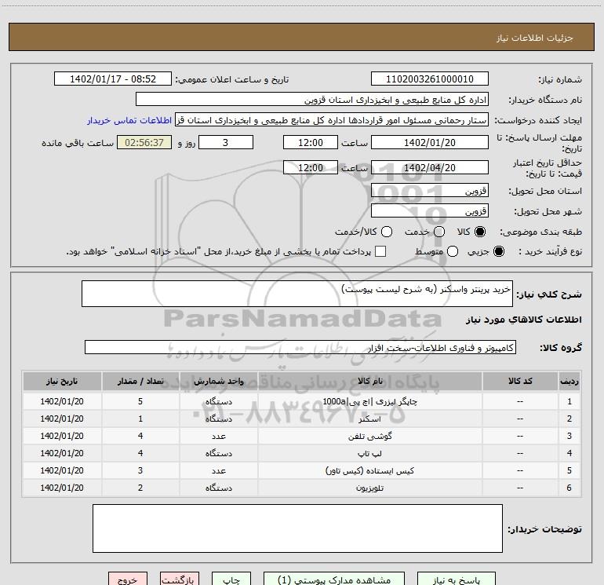Choose the متوسط purchase type radio

point(453,251)
